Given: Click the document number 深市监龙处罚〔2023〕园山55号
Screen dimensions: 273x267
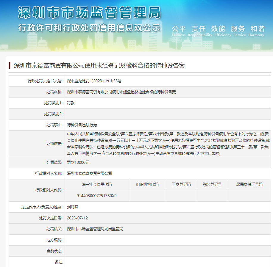Looking at the screenshot, I should point(94,81).
